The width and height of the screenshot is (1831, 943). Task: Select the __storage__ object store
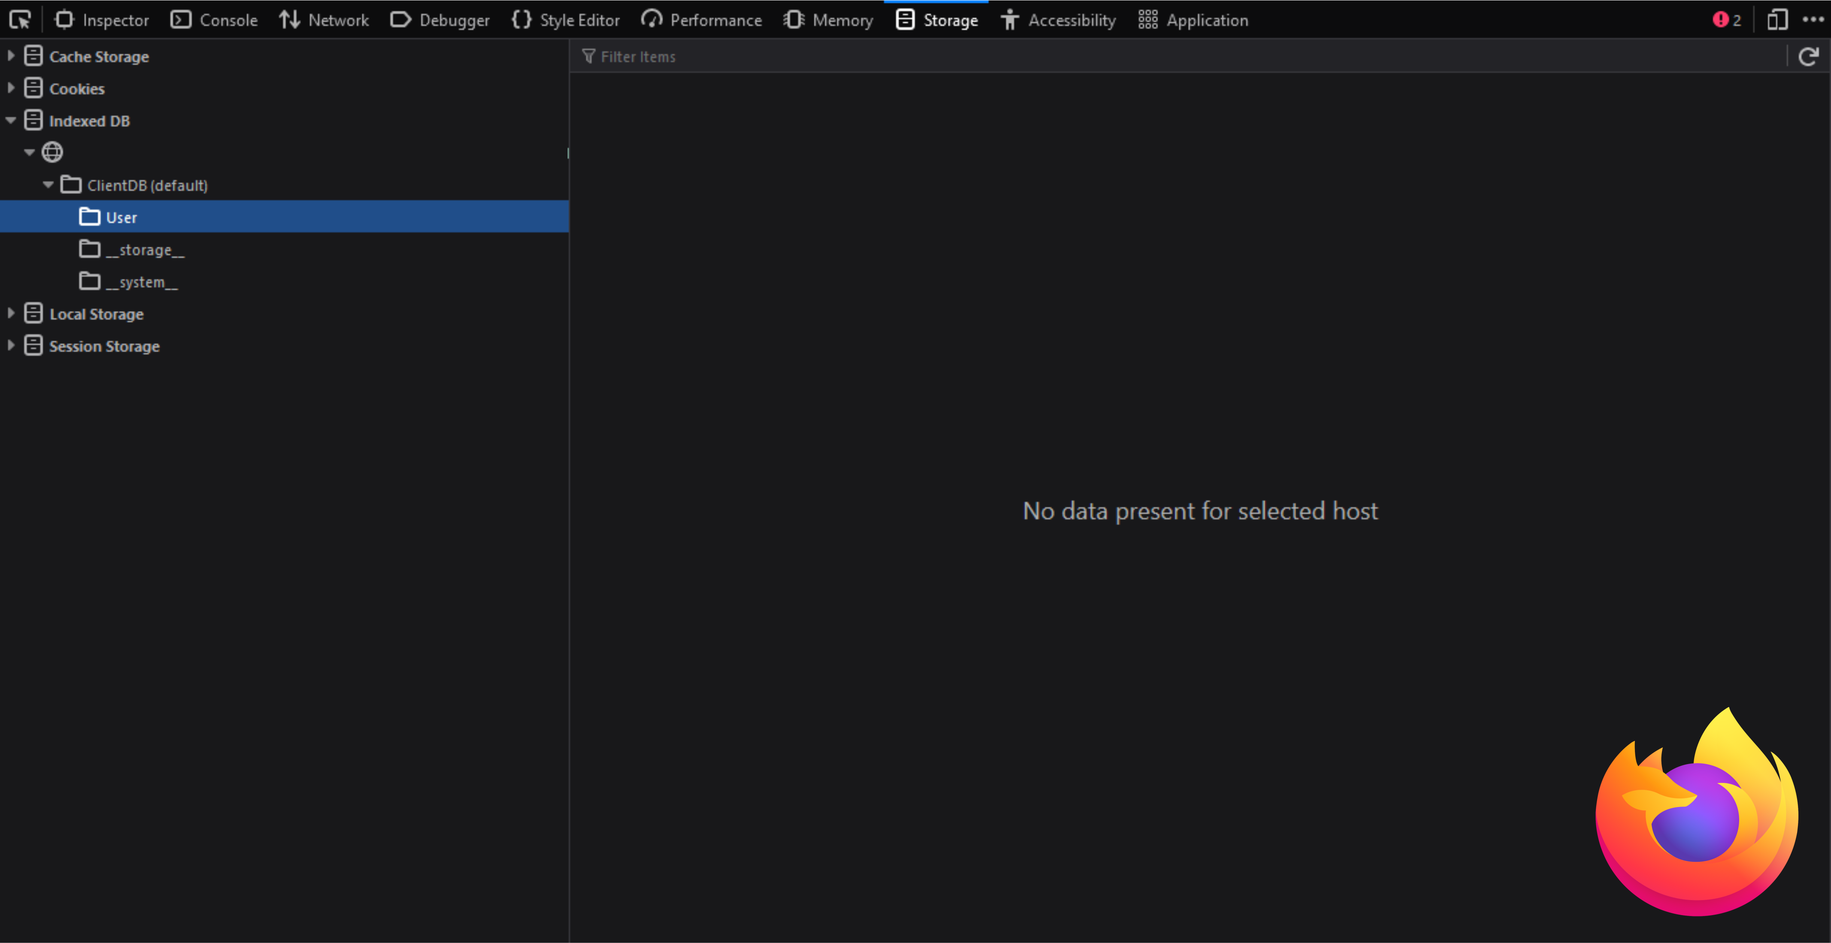point(146,249)
